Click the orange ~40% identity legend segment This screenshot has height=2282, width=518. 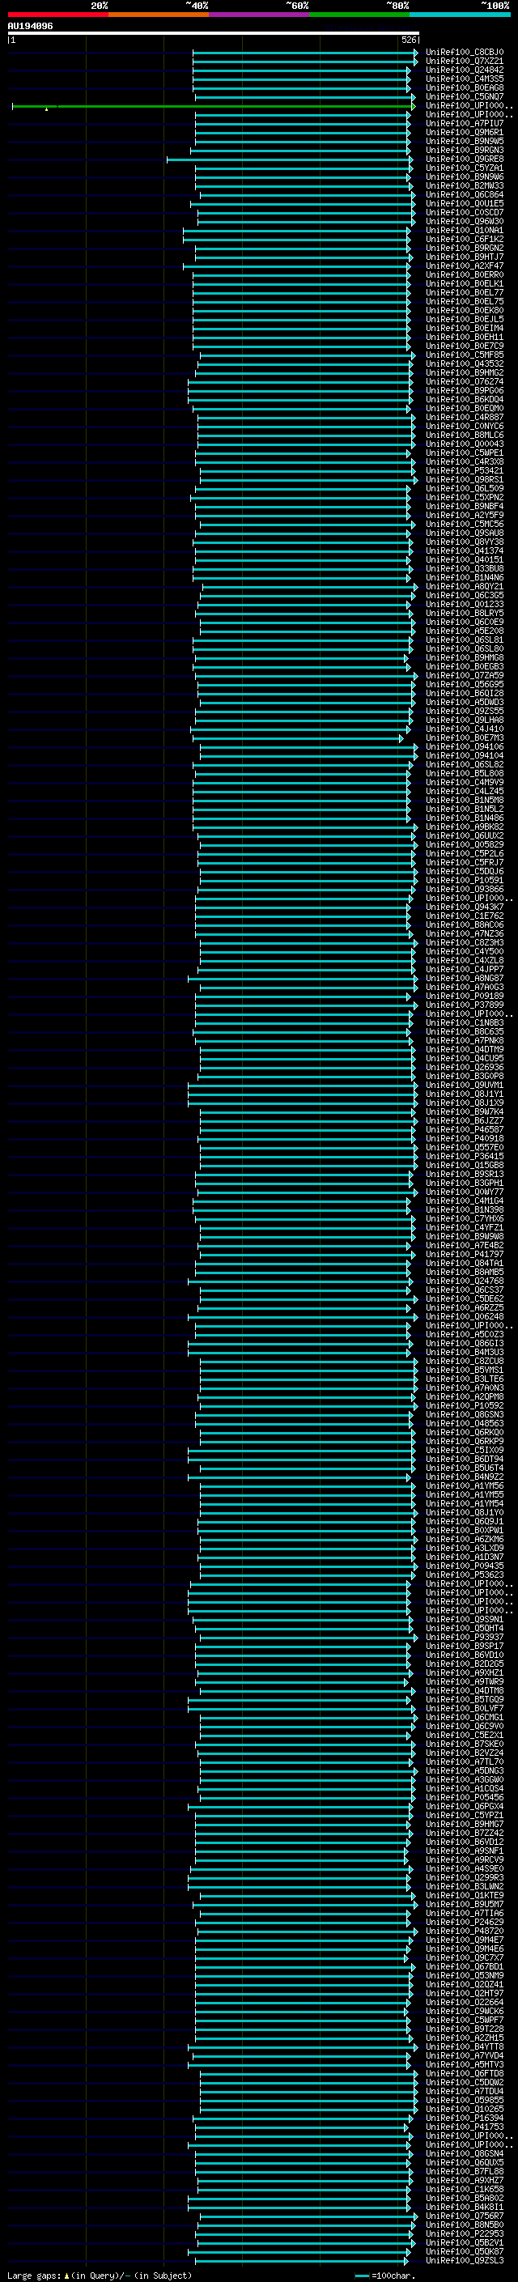159,15
